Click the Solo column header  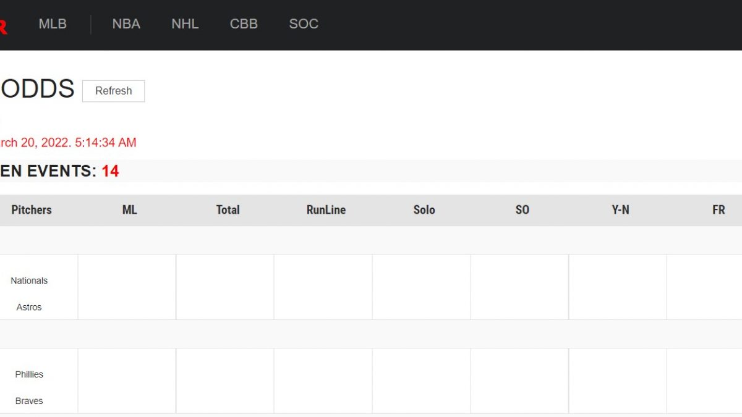click(x=424, y=210)
